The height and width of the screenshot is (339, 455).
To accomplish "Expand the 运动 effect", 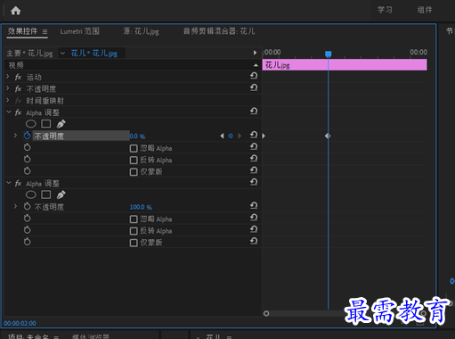I will click(x=8, y=77).
